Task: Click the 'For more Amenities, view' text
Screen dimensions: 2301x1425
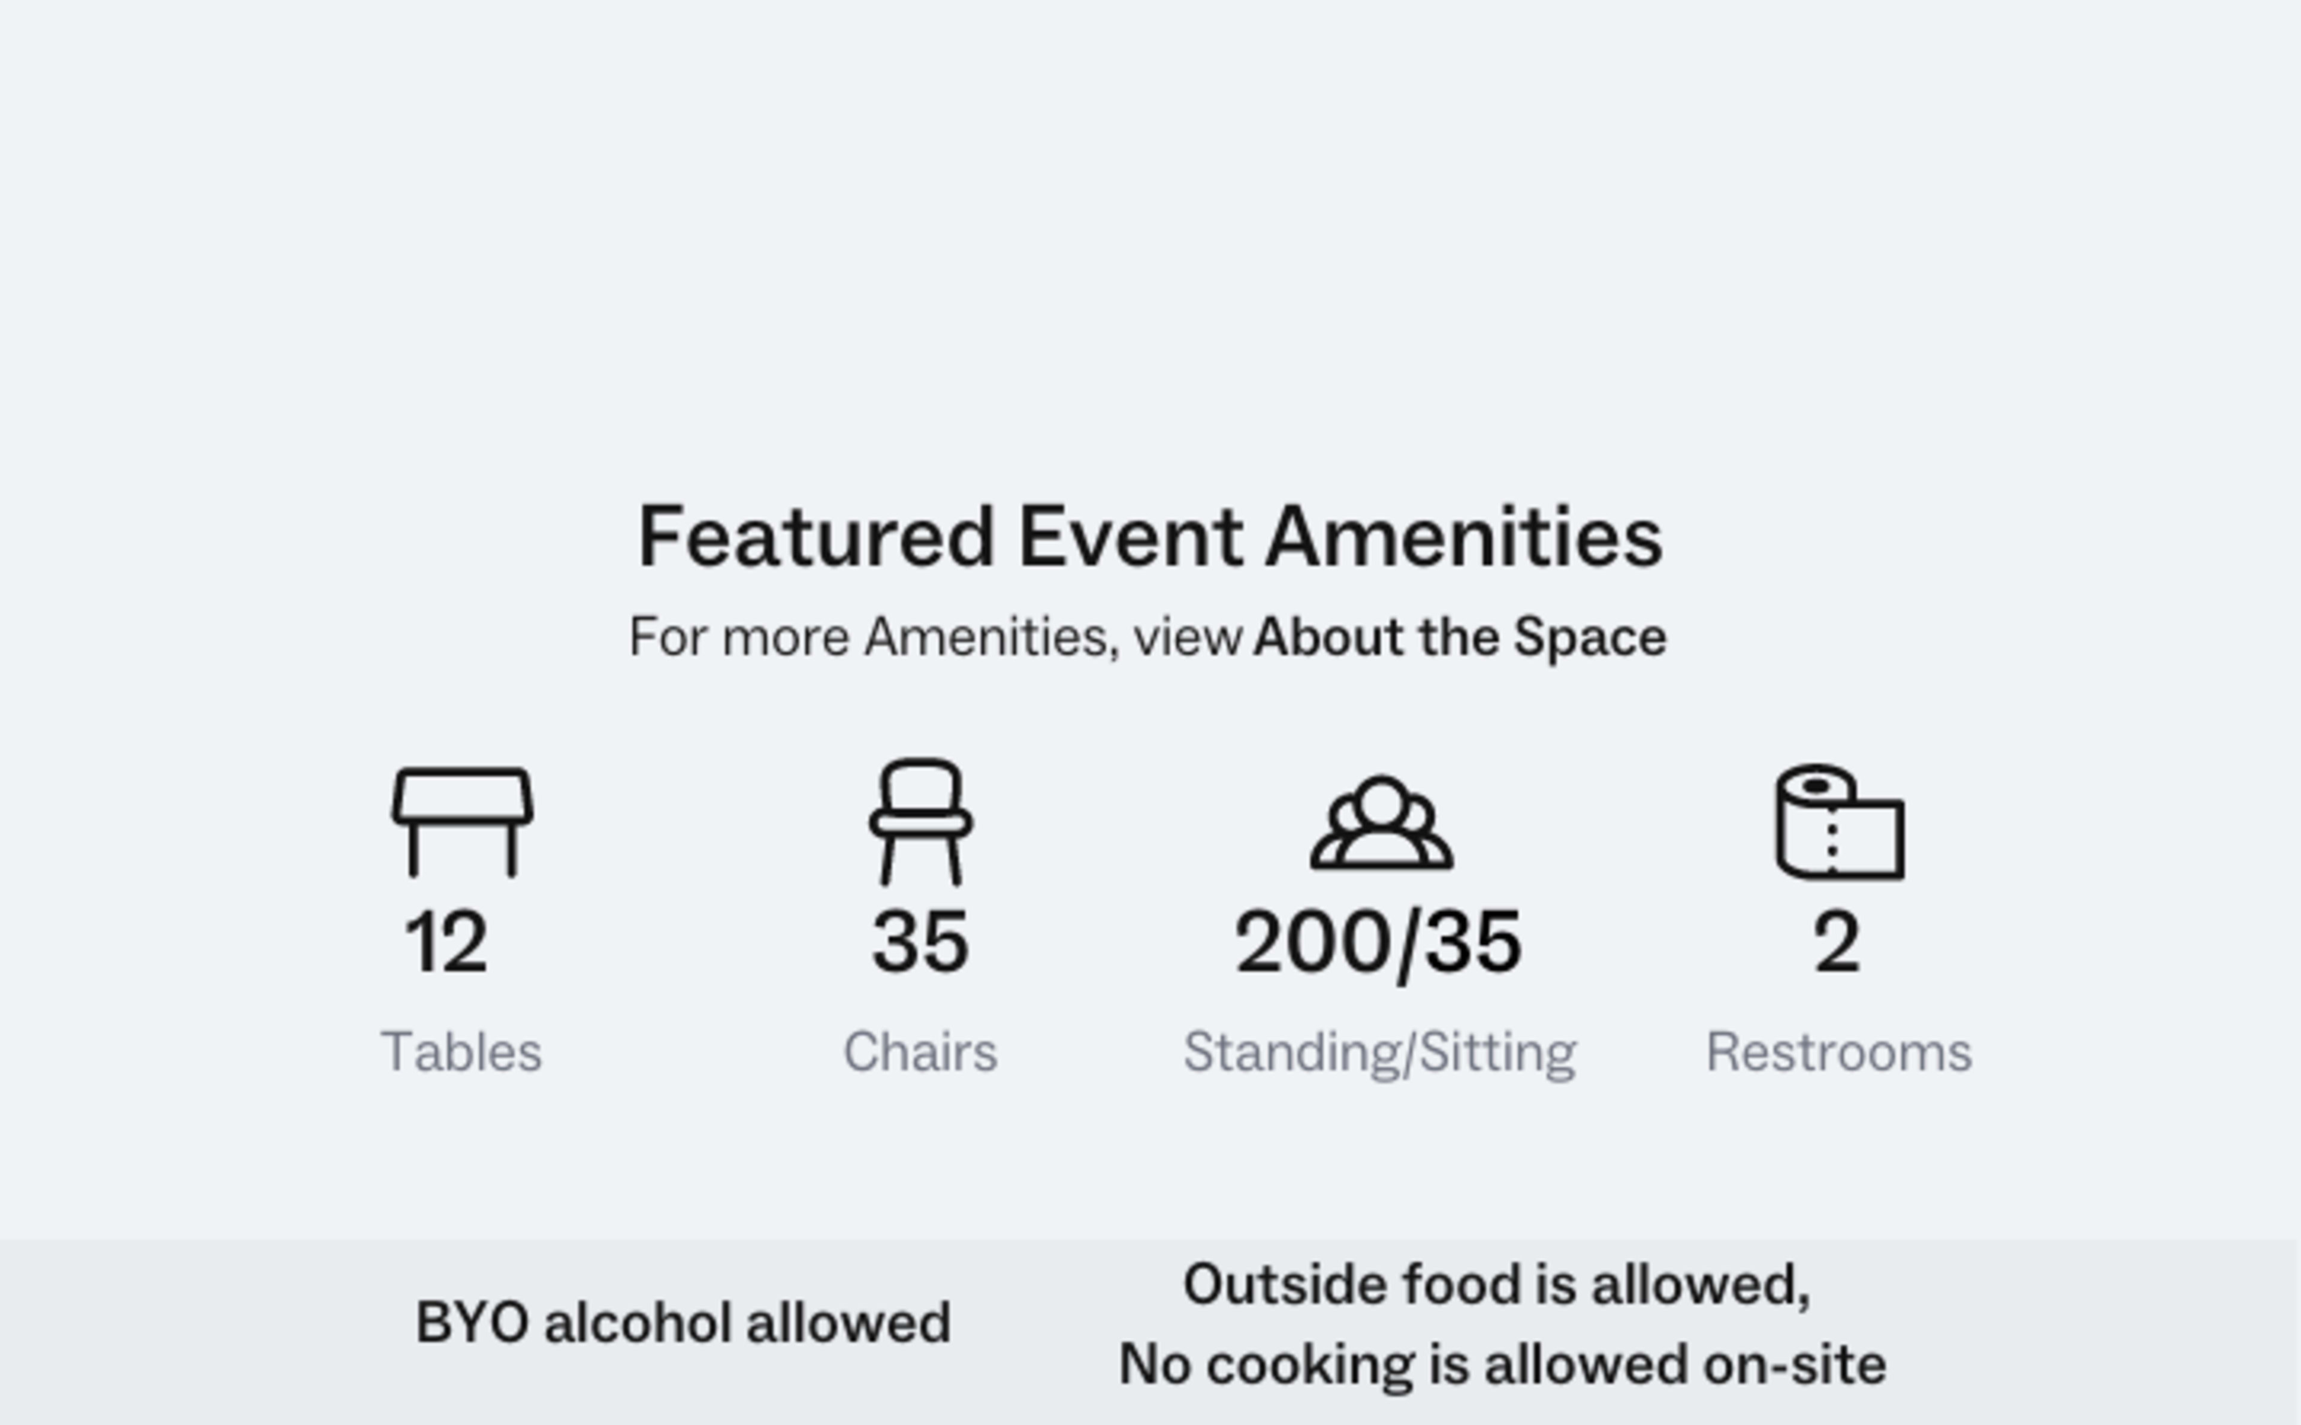Action: [935, 637]
